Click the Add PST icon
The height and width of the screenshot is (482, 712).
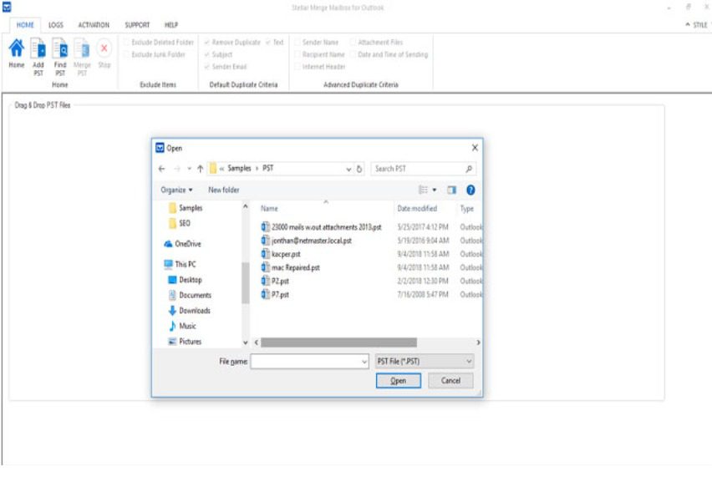(38, 50)
